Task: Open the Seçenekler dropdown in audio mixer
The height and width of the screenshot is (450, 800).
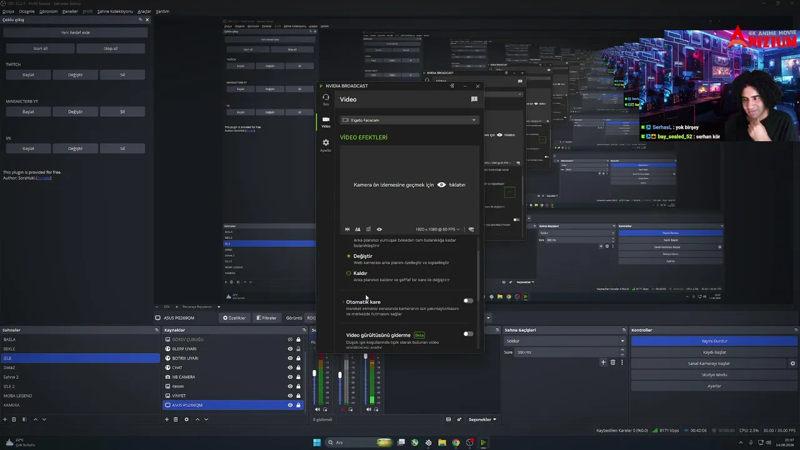Action: (x=482, y=419)
